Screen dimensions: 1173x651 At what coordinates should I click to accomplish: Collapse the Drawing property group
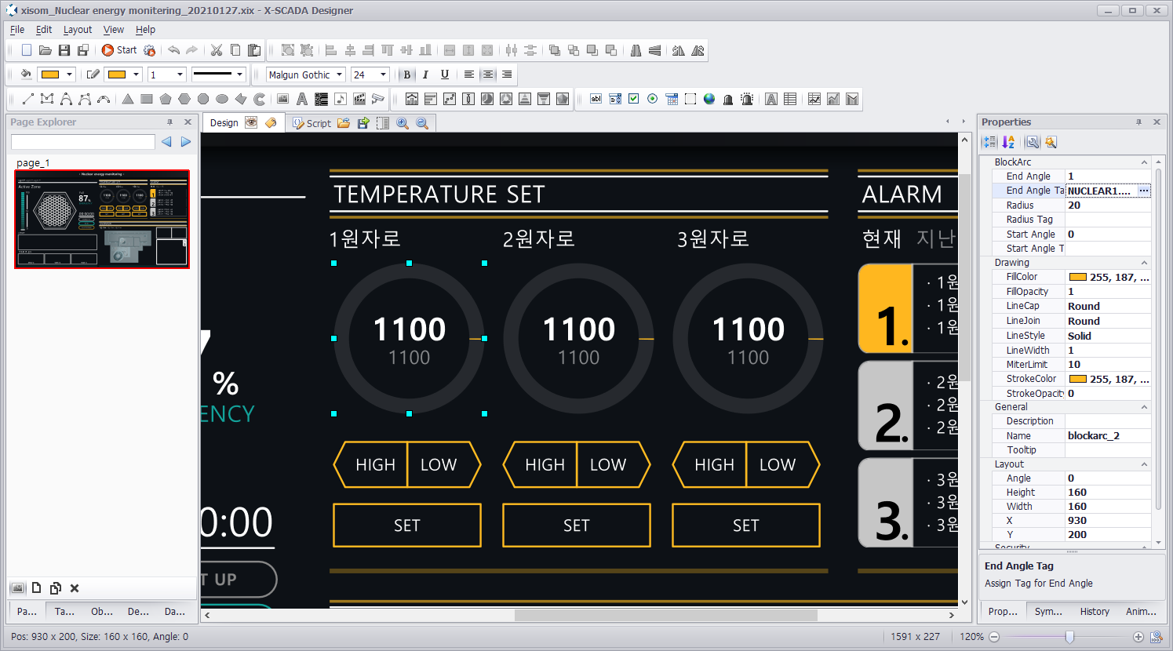1144,263
